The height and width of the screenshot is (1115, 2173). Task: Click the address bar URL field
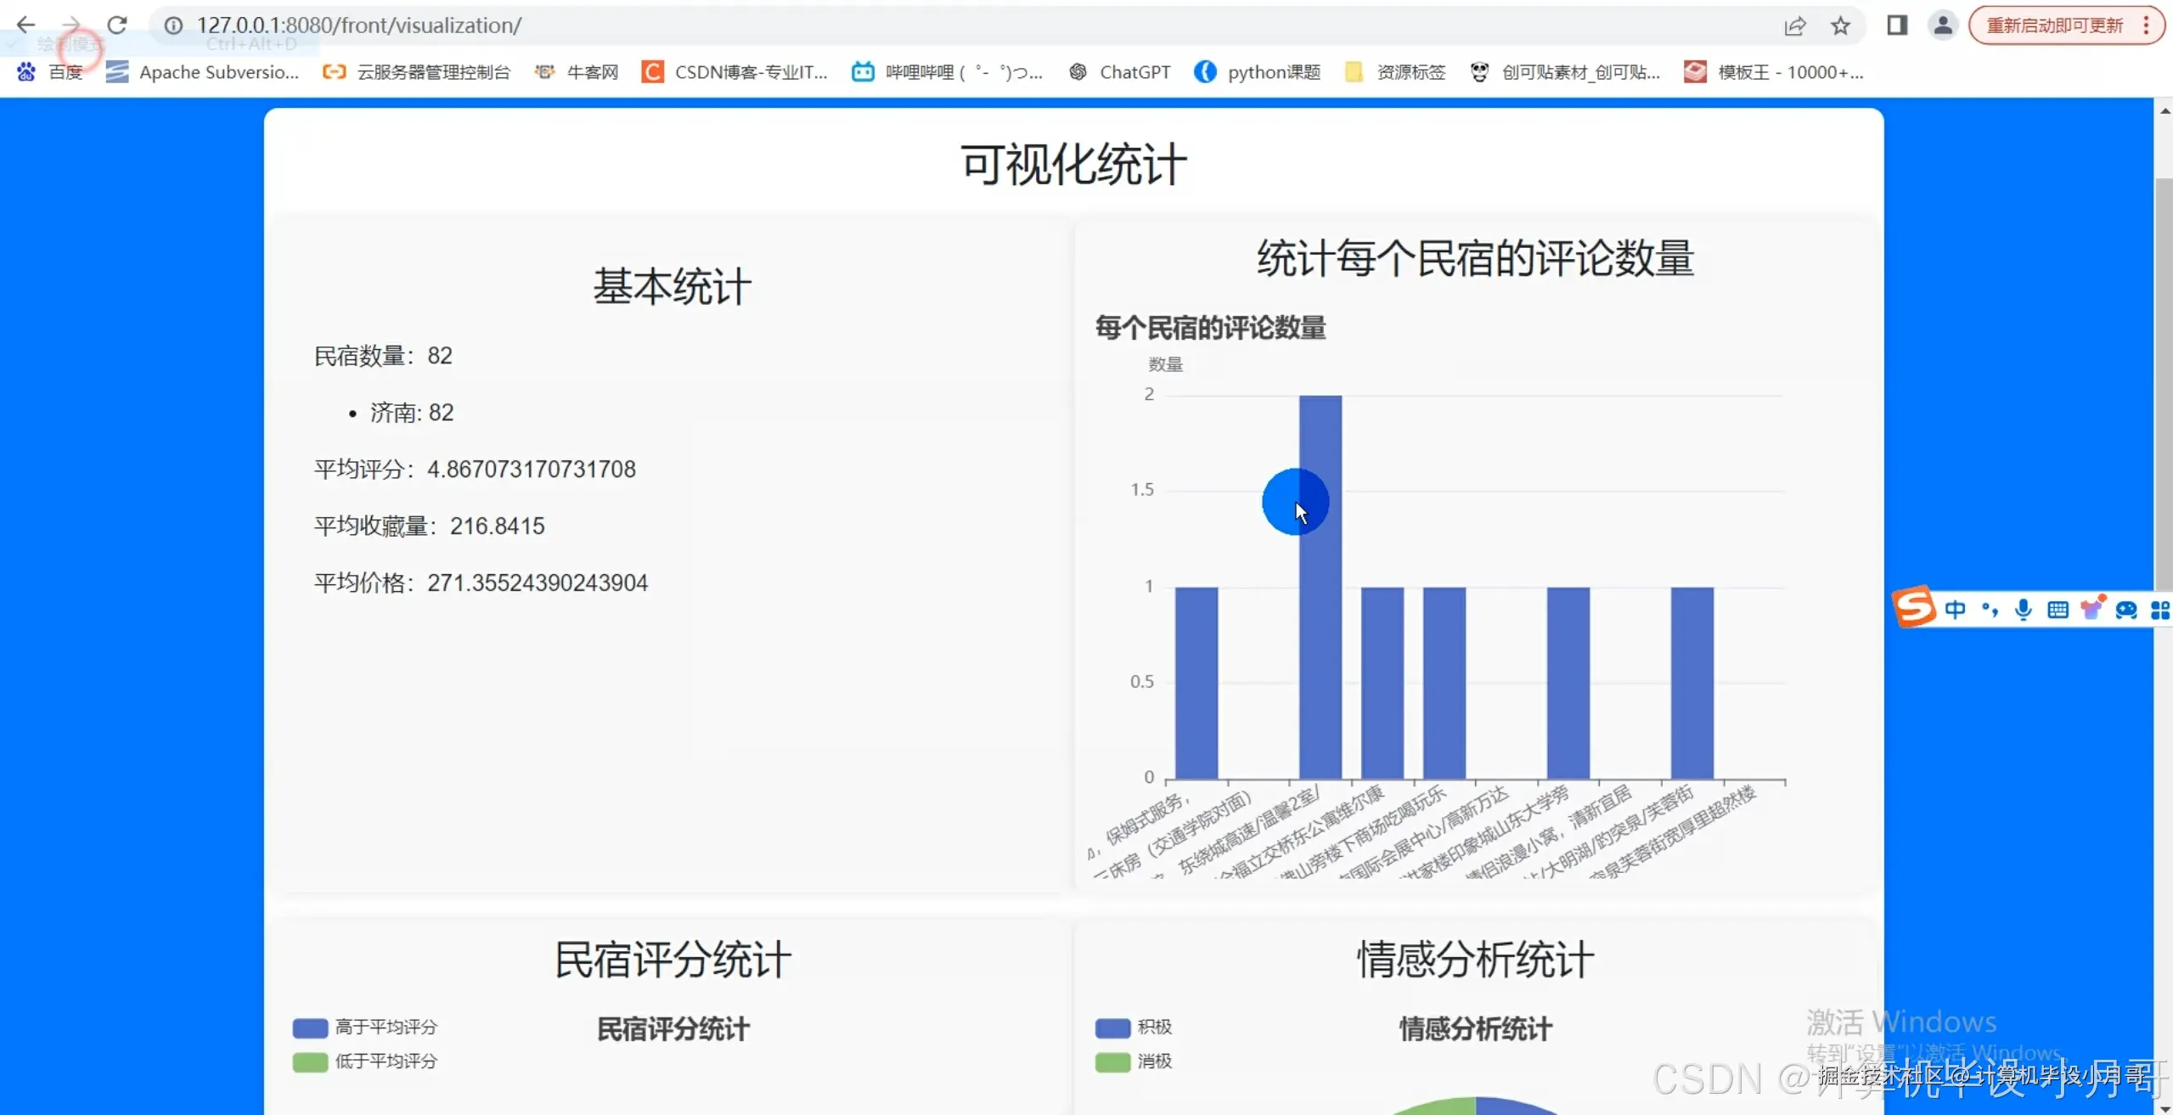(x=968, y=25)
